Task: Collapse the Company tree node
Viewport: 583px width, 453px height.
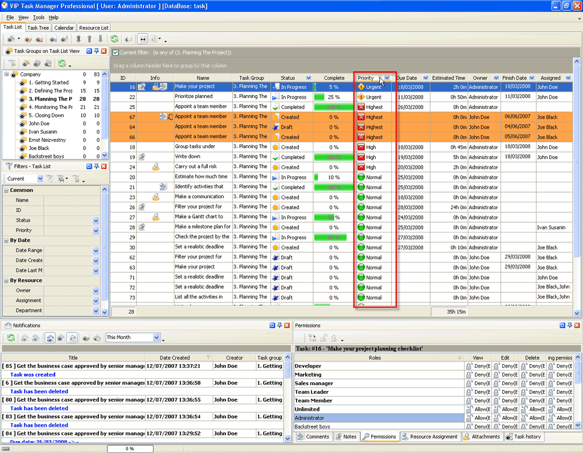Action: [6, 74]
